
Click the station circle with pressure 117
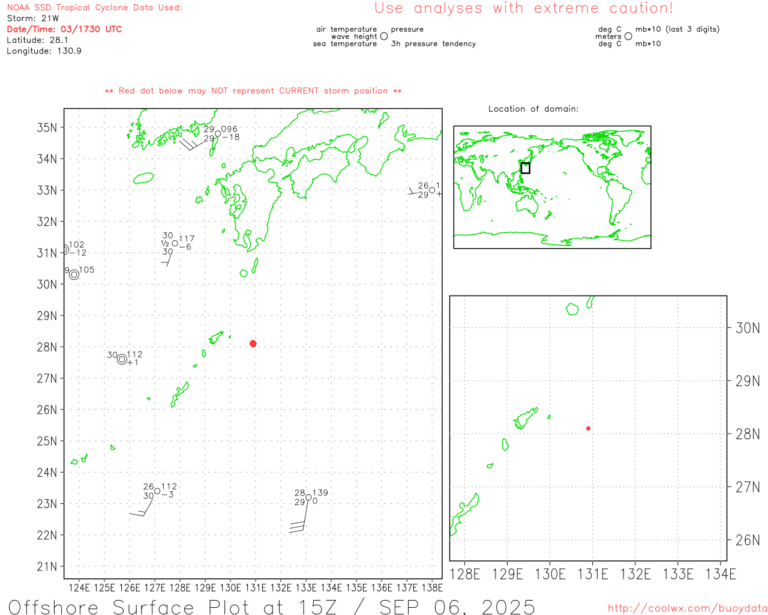click(x=175, y=243)
